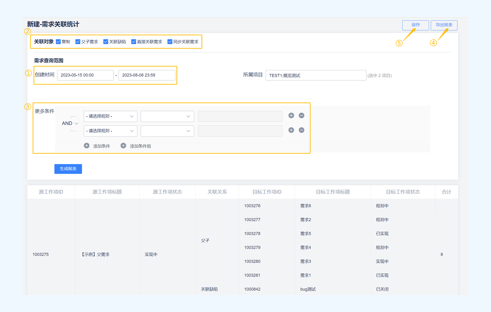Click the 导出报表 button
Screen dimensions: 491x312
tap(444, 25)
